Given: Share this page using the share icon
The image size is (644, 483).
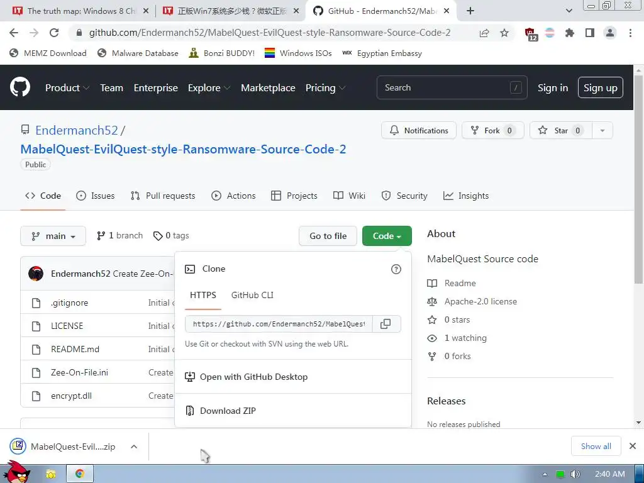Looking at the screenshot, I should [x=484, y=33].
